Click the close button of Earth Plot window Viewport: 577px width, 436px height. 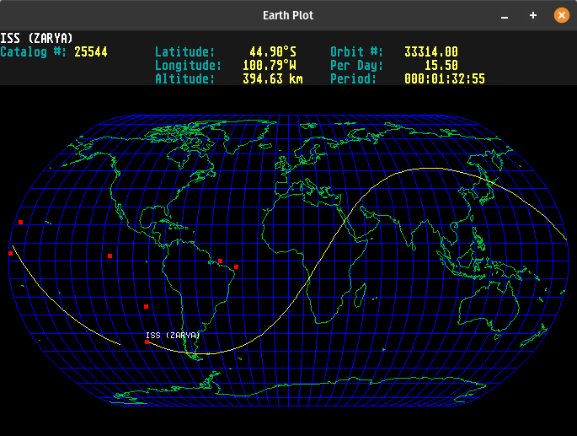(x=562, y=15)
